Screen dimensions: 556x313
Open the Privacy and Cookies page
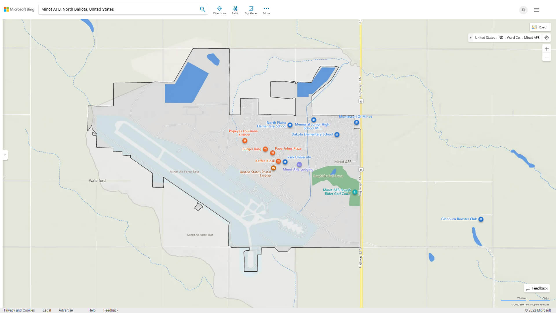pos(19,310)
